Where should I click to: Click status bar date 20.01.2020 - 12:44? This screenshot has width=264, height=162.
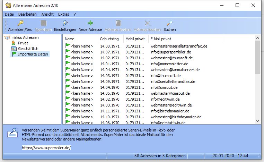pos(230,156)
